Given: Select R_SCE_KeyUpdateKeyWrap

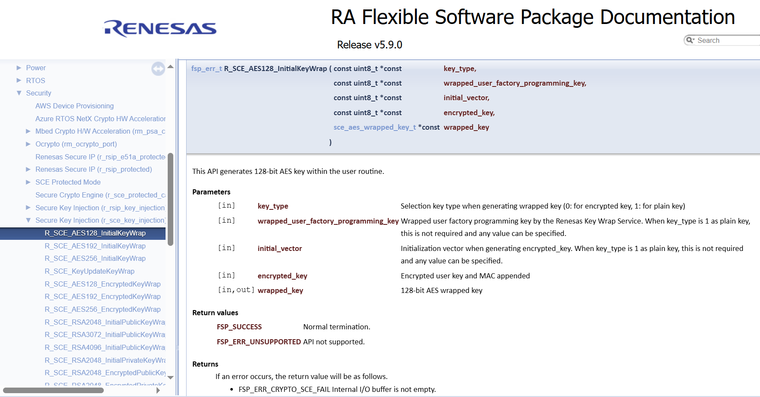Looking at the screenshot, I should pos(89,271).
